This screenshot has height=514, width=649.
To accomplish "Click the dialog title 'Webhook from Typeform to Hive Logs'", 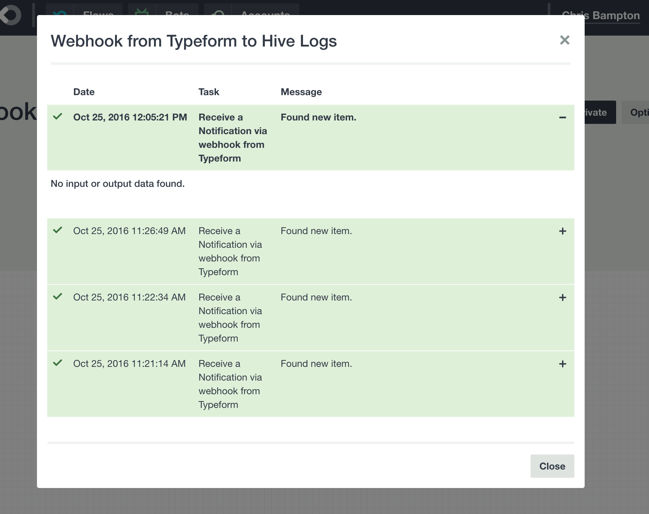I will coord(194,41).
